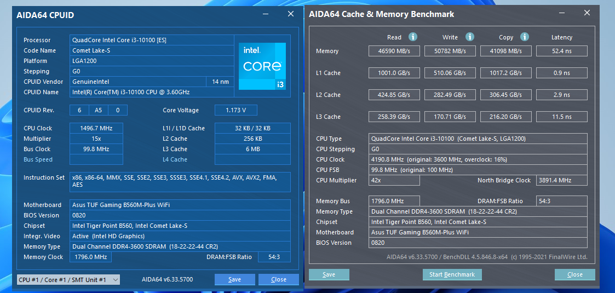Viewport: 615px width, 293px height.
Task: Click the DRAM:FSB Ratio 54:3 in CPUID
Action: (x=274, y=257)
